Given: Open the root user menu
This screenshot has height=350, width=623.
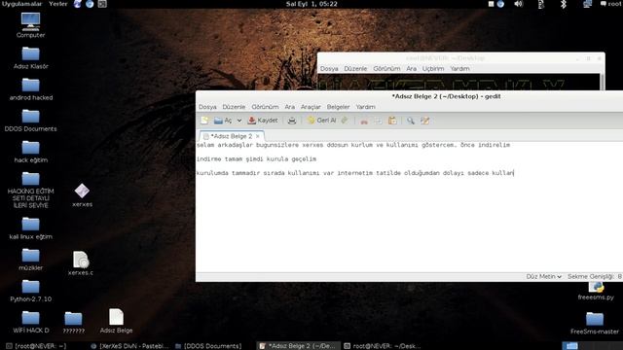Looking at the screenshot, I should pyautogui.click(x=611, y=4).
